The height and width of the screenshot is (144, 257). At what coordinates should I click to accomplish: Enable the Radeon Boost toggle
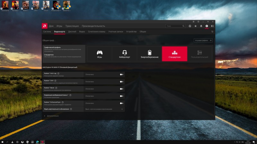[x=121, y=89]
